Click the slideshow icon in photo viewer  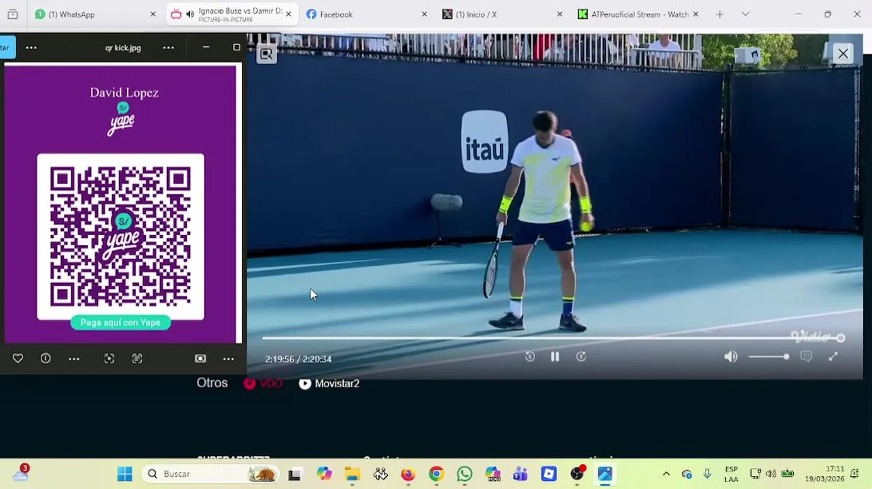pos(200,359)
